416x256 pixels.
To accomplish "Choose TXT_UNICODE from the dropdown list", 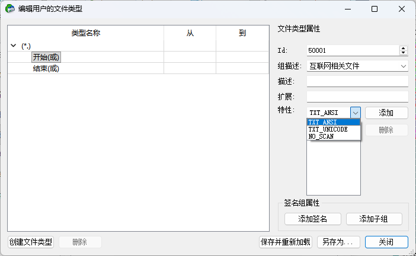I will coord(334,129).
